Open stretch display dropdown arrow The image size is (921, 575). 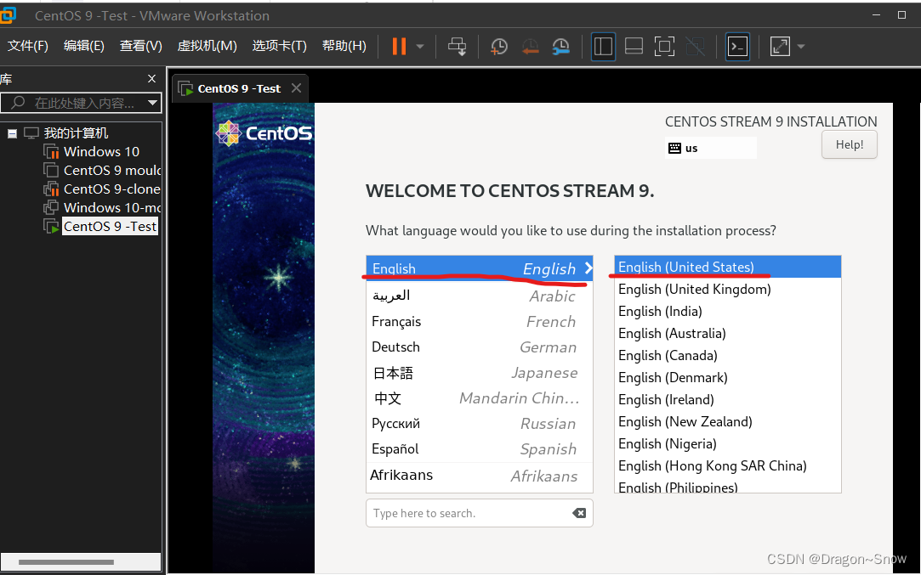[x=800, y=47]
